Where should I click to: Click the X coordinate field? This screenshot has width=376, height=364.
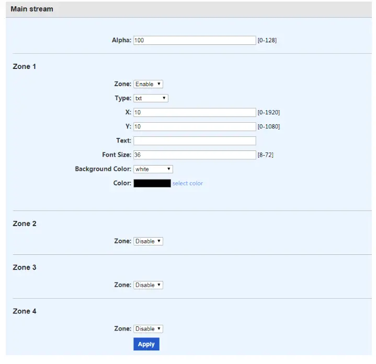(x=195, y=112)
